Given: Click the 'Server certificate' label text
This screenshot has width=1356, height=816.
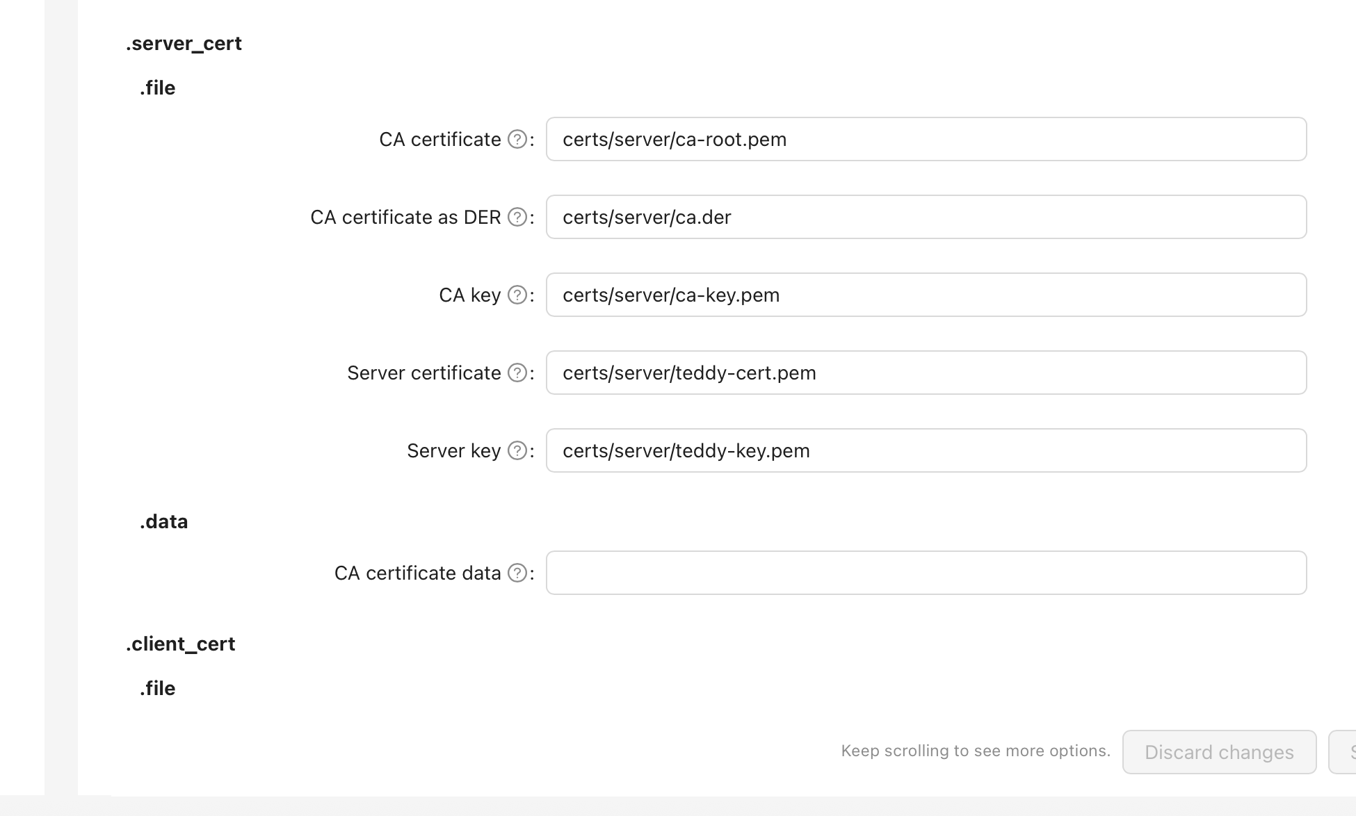Looking at the screenshot, I should pyautogui.click(x=424, y=373).
